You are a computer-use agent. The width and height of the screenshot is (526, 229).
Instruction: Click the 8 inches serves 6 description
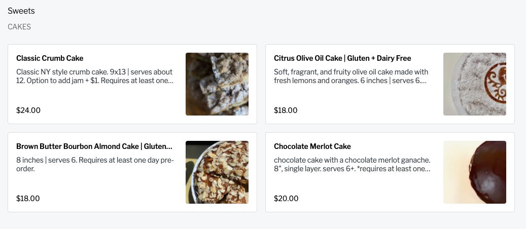point(95,164)
